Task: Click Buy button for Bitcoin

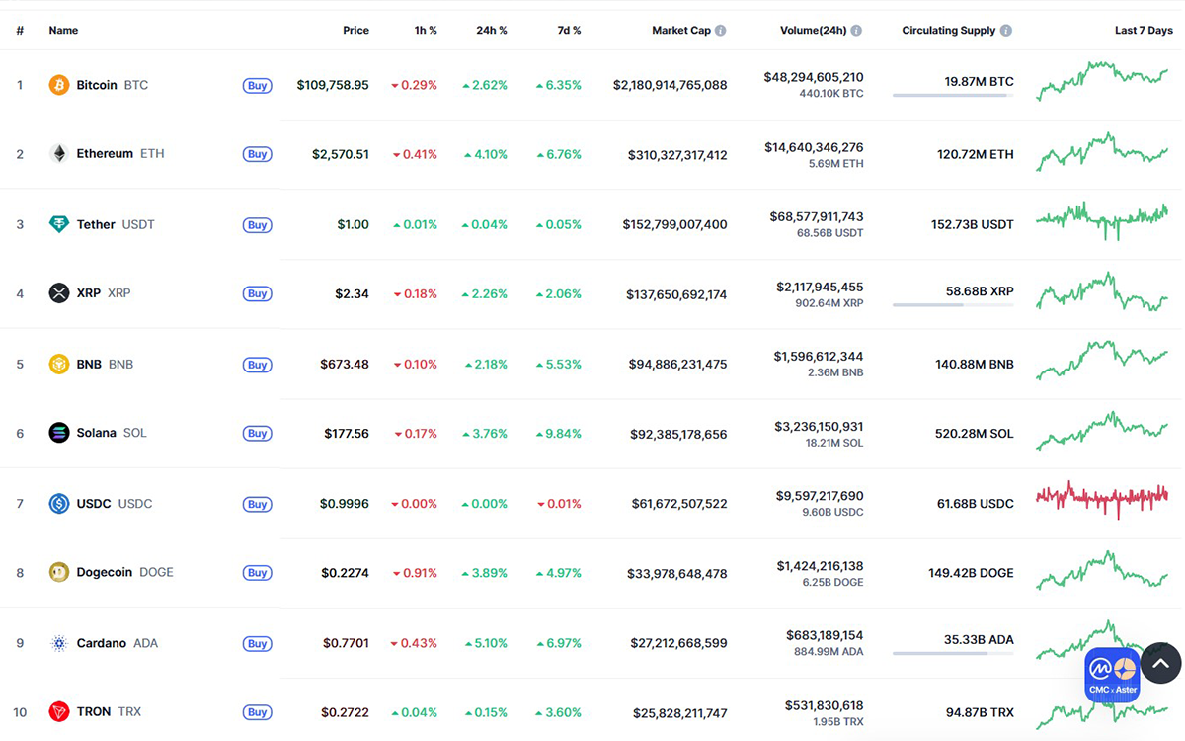Action: (258, 86)
